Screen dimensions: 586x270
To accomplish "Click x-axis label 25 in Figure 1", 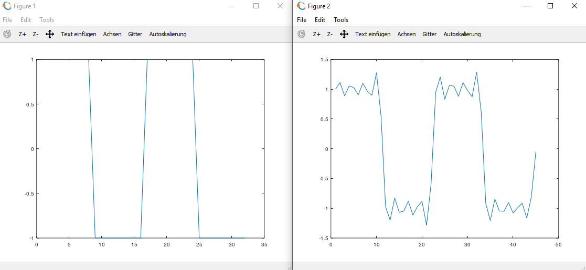I will [199, 245].
